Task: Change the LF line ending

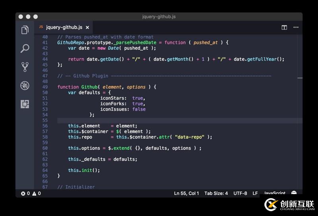Action: [255, 193]
